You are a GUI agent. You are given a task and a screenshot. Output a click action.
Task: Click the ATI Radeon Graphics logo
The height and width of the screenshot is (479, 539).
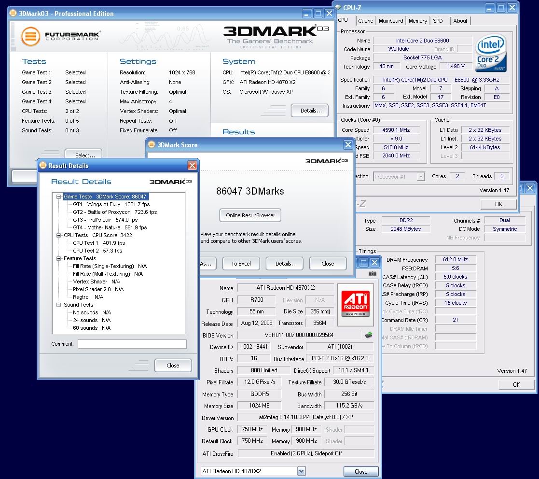pos(356,304)
